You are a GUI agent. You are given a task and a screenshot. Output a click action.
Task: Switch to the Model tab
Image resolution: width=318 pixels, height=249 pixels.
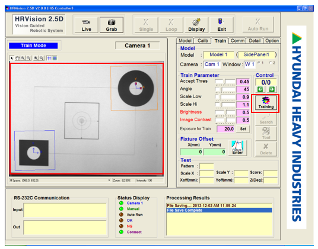click(x=185, y=41)
